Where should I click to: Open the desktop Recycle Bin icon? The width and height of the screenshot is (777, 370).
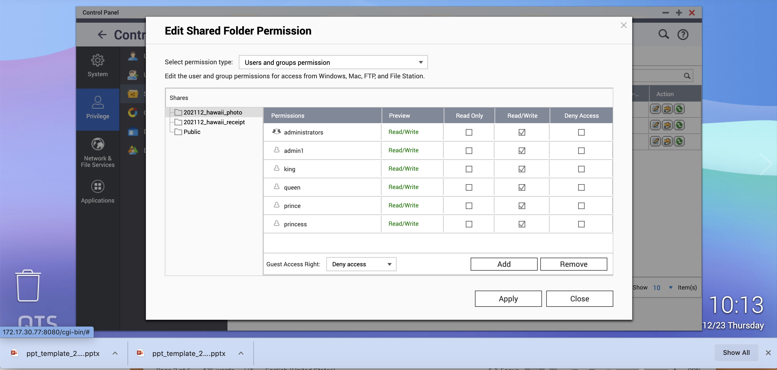pos(28,285)
